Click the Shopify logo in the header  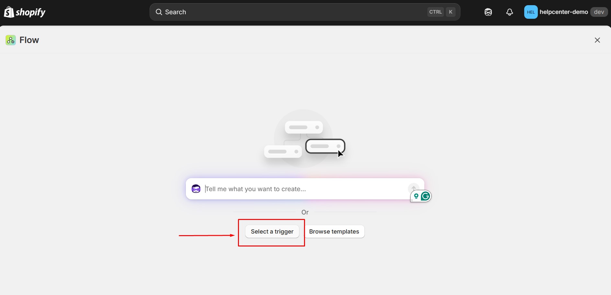(25, 12)
